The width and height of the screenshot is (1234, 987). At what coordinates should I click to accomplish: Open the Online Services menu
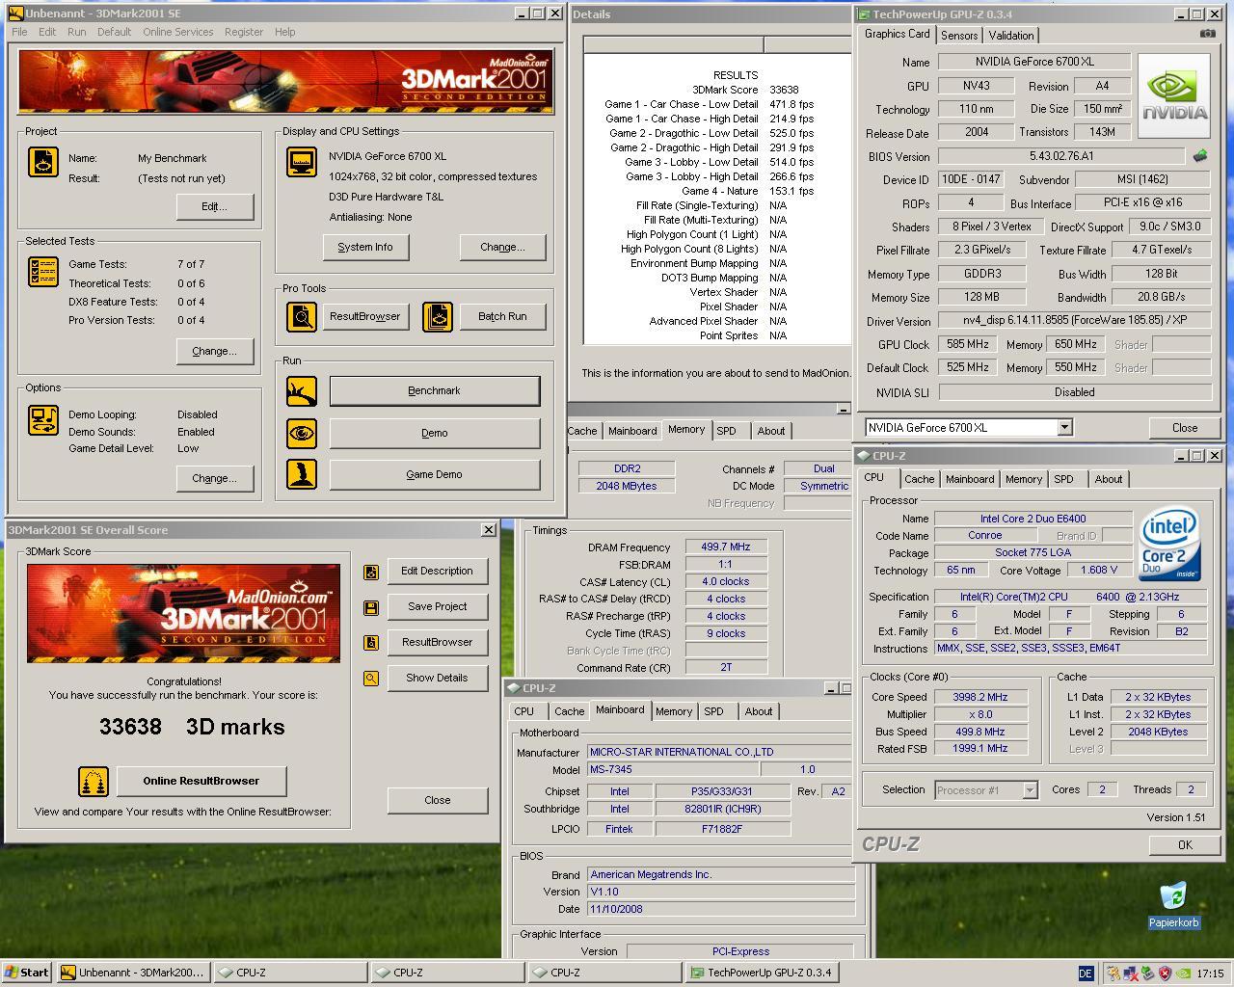click(178, 32)
